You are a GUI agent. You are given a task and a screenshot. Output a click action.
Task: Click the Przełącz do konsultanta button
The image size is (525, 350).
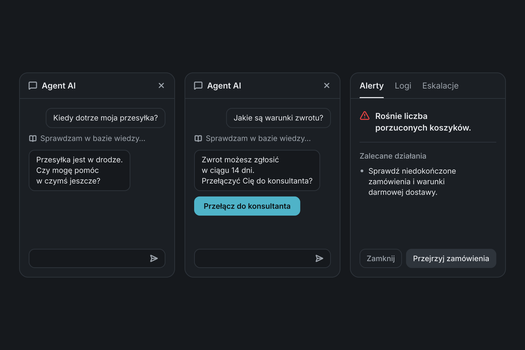(x=247, y=206)
